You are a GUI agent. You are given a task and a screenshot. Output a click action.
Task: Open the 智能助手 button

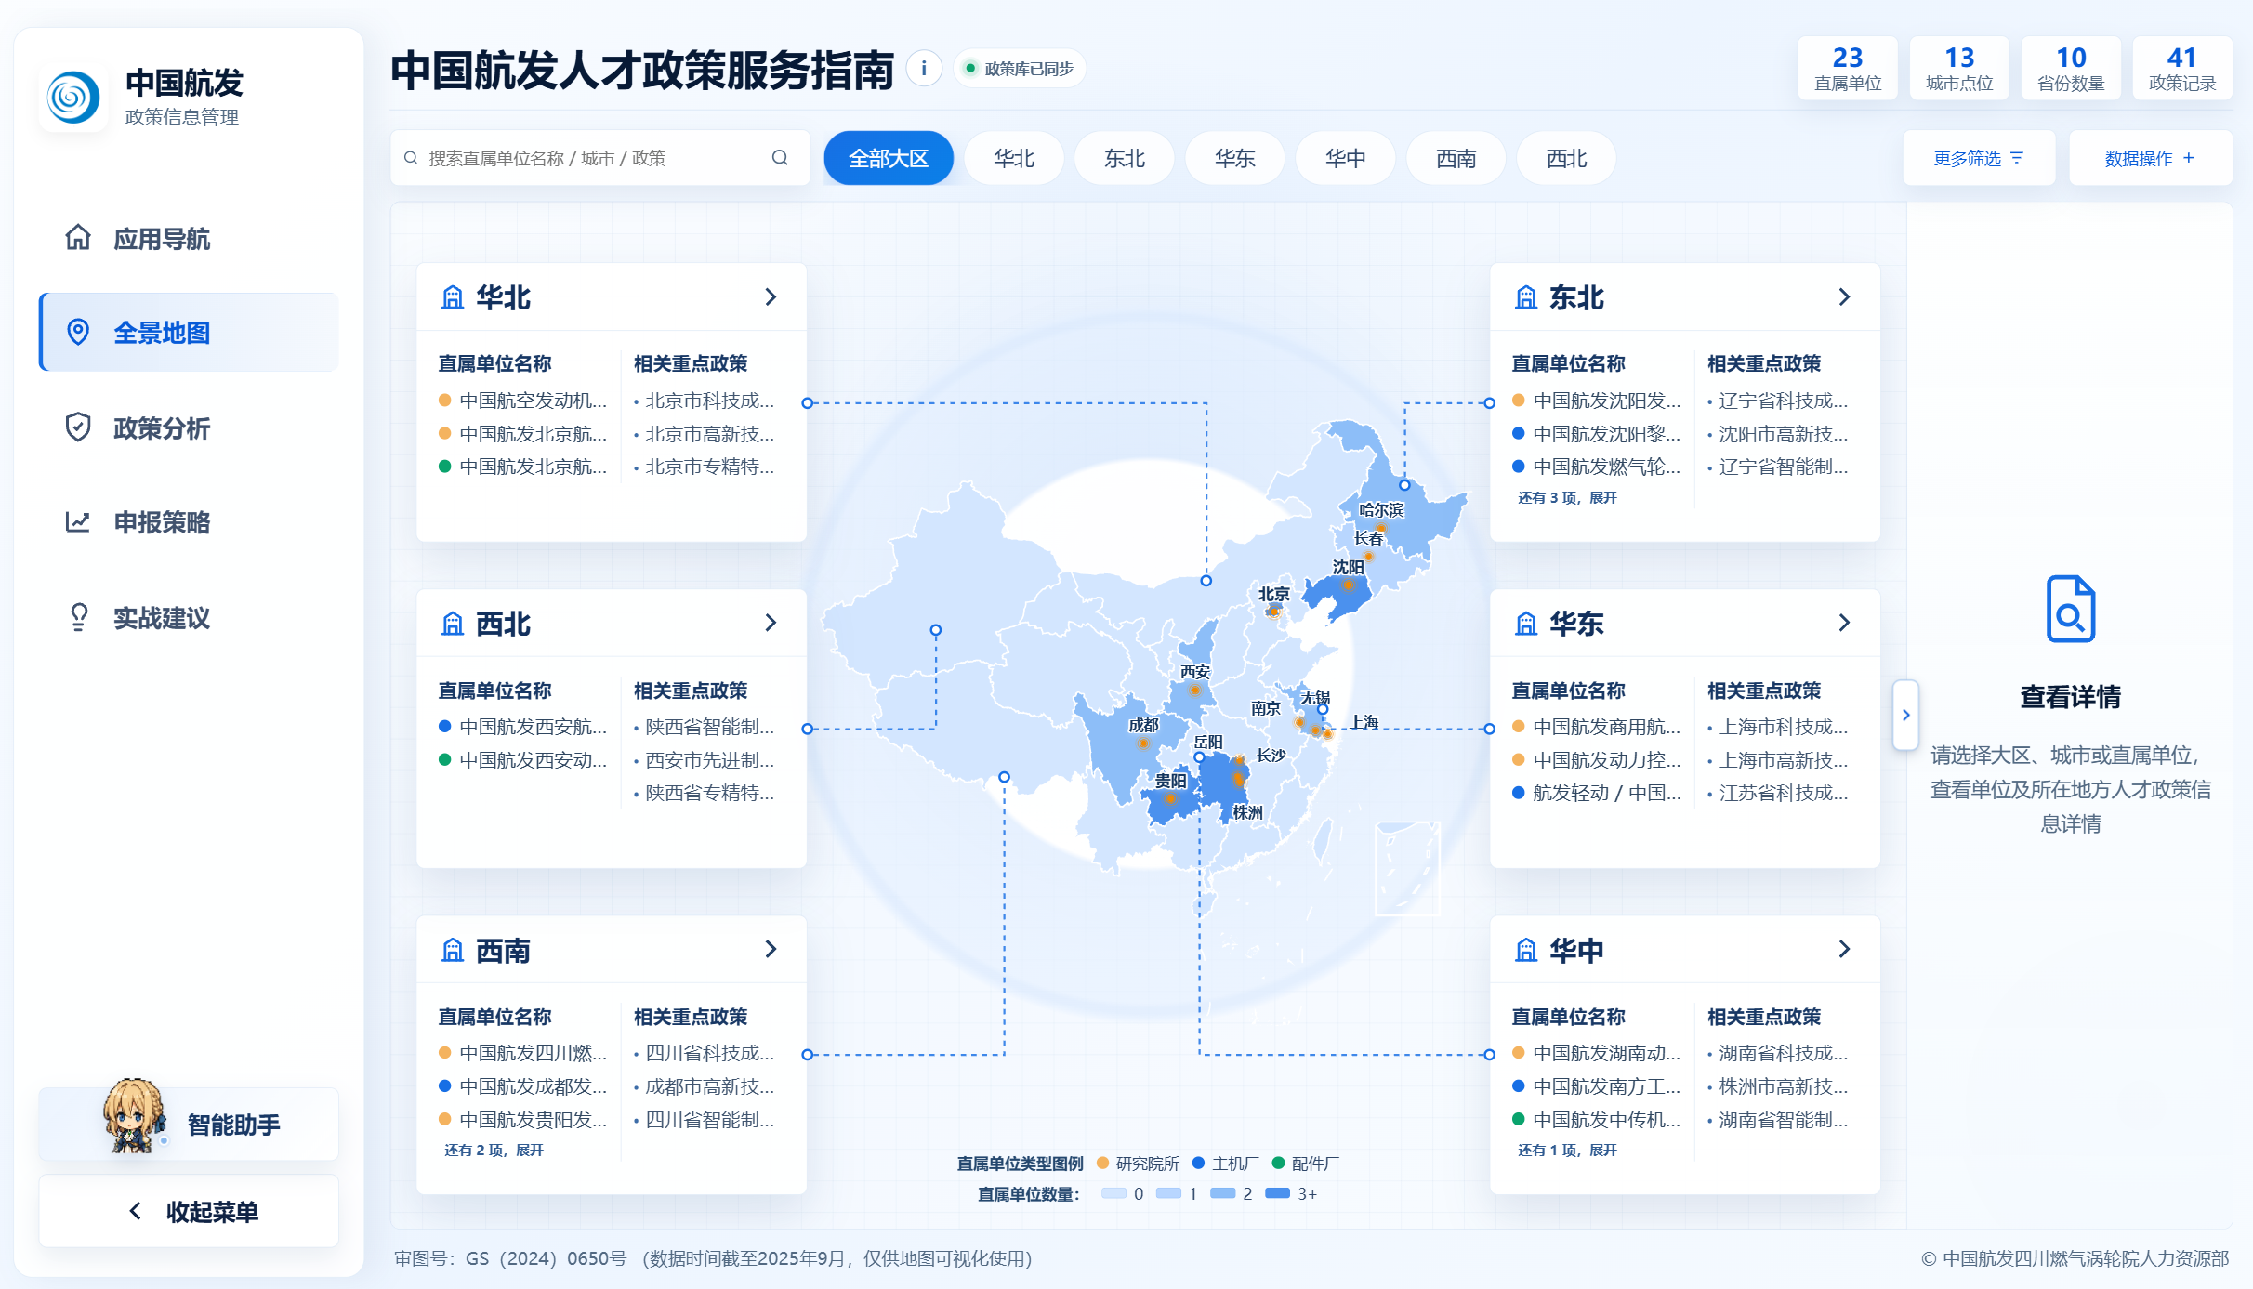click(x=189, y=1124)
